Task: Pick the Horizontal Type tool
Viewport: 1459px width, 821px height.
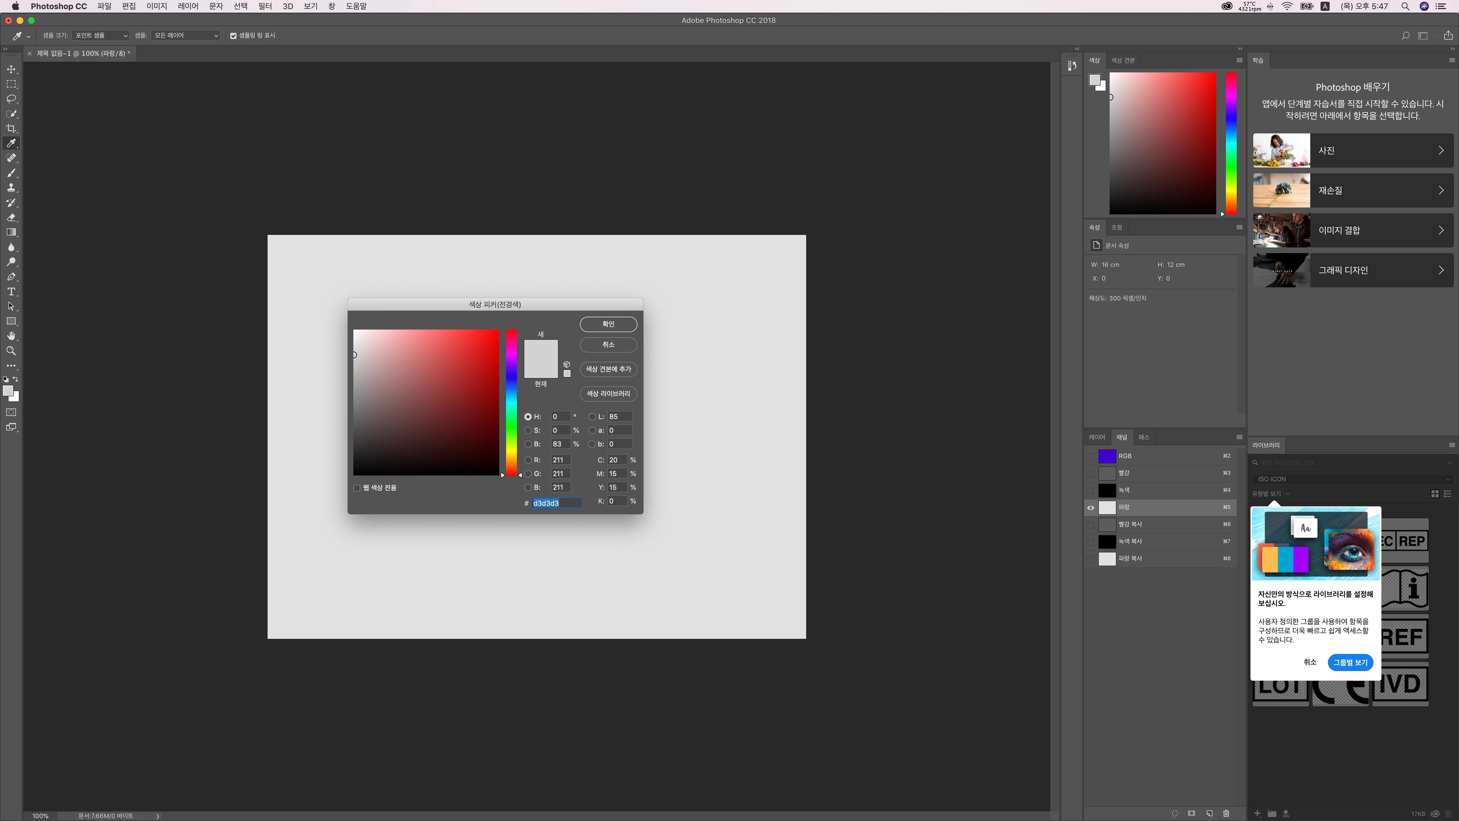Action: pos(11,292)
